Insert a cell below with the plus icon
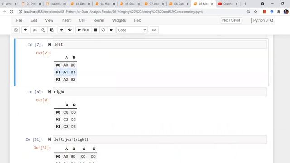The height and width of the screenshot is (163, 290). pyautogui.click(x=25, y=30)
